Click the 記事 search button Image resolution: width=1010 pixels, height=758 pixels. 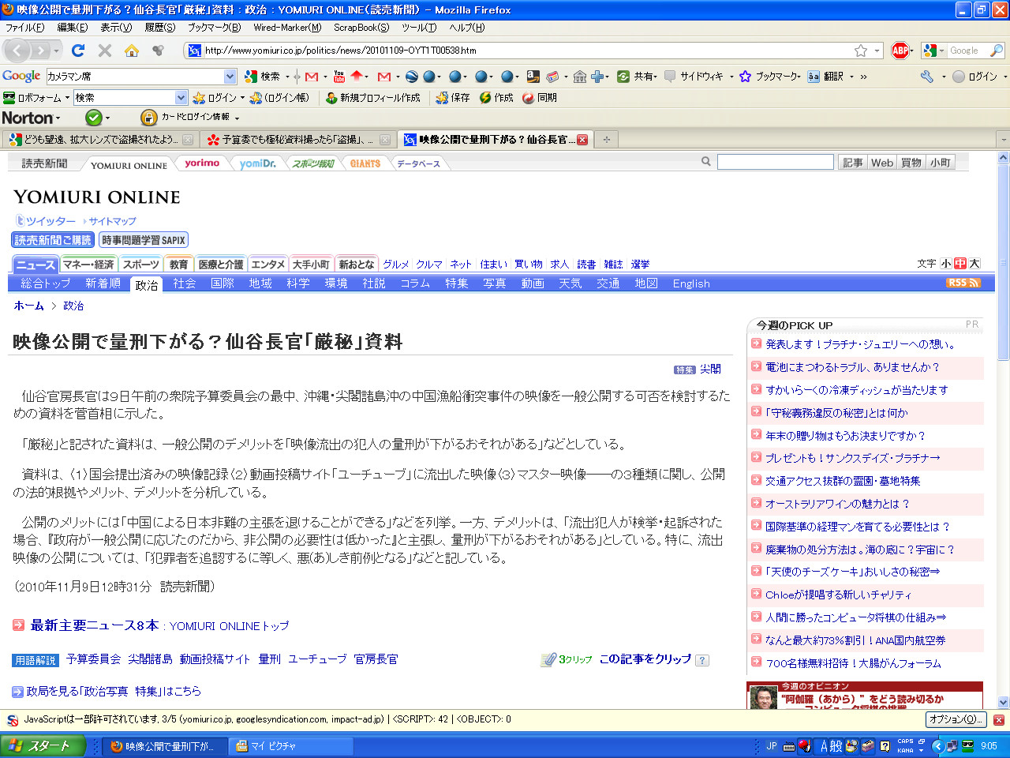click(853, 163)
